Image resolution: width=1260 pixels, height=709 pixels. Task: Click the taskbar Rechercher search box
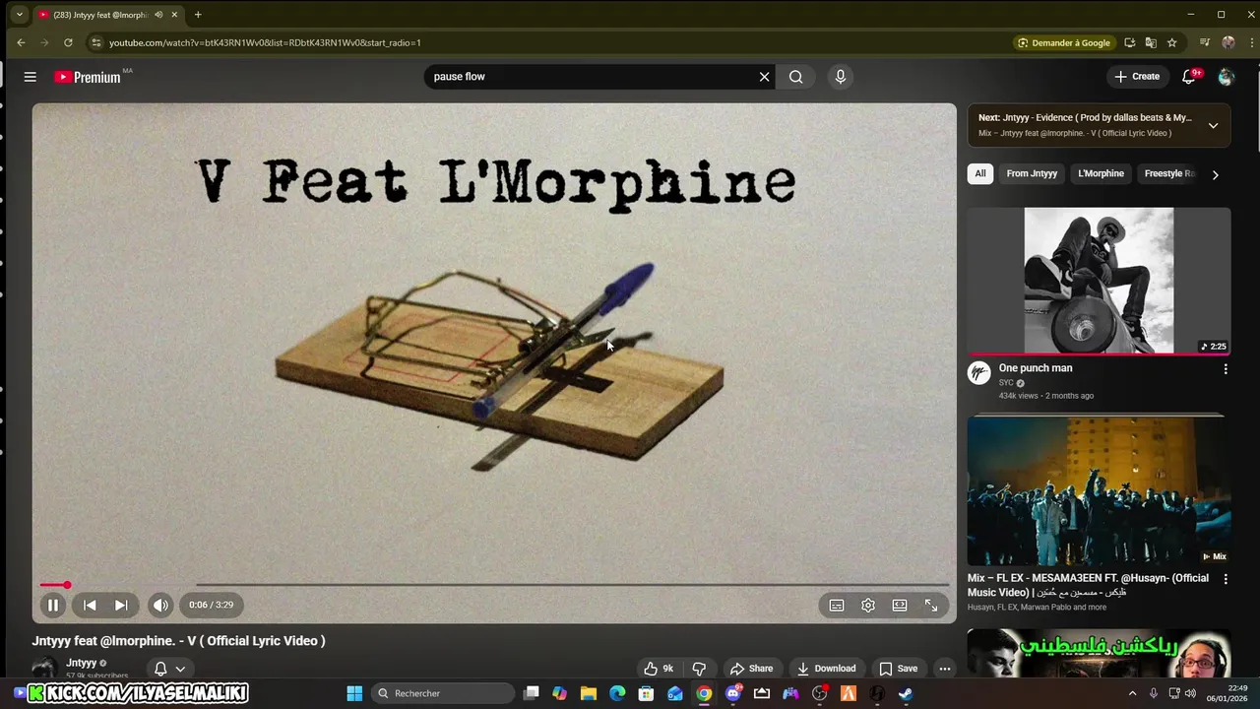pyautogui.click(x=443, y=693)
